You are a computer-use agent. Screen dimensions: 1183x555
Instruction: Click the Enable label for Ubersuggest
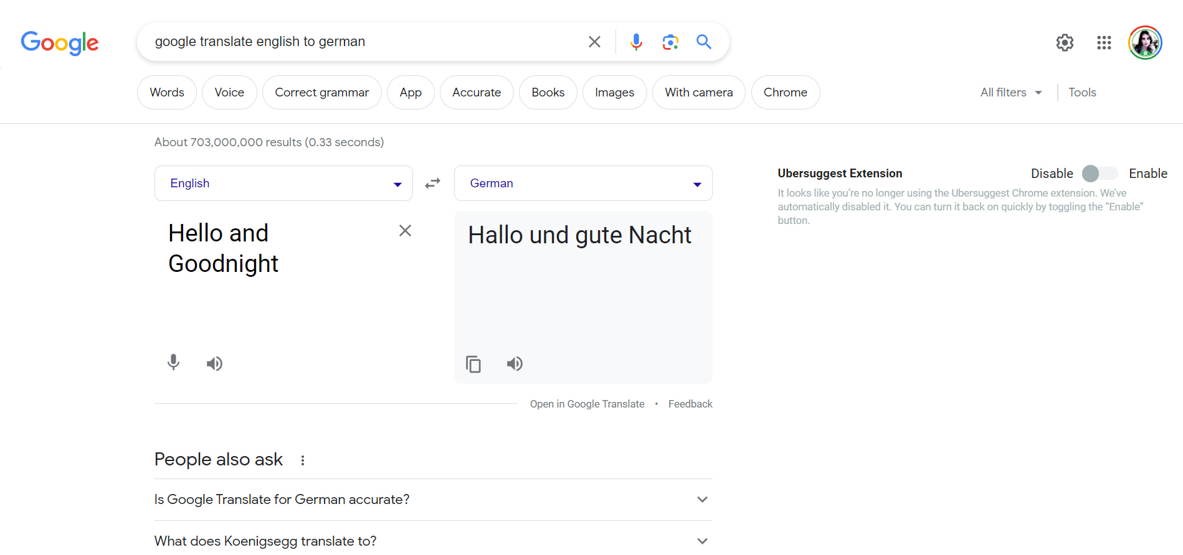[1148, 174]
